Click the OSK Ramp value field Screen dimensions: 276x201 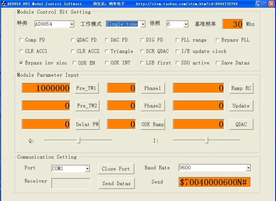(122, 124)
